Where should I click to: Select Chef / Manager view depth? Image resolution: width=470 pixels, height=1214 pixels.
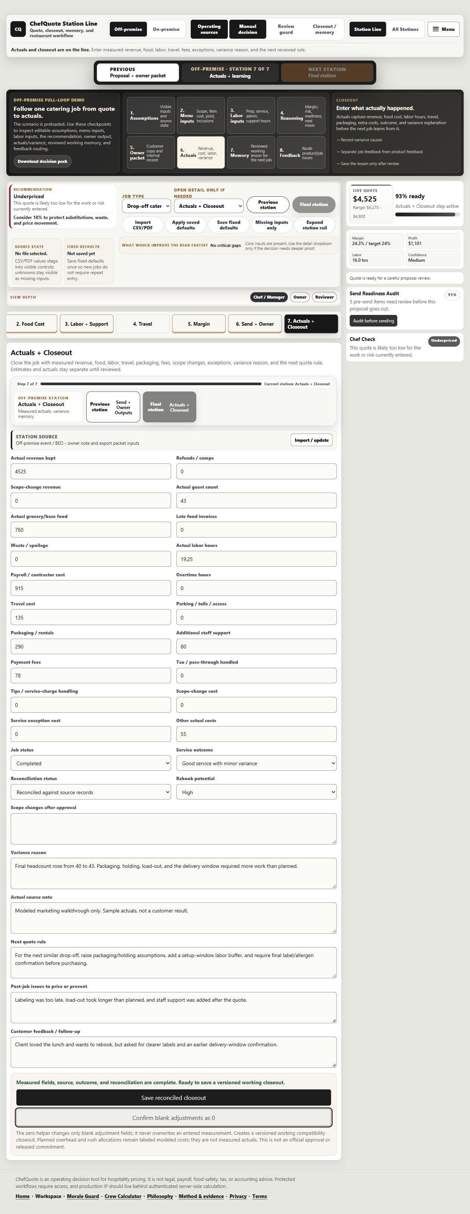(x=269, y=297)
